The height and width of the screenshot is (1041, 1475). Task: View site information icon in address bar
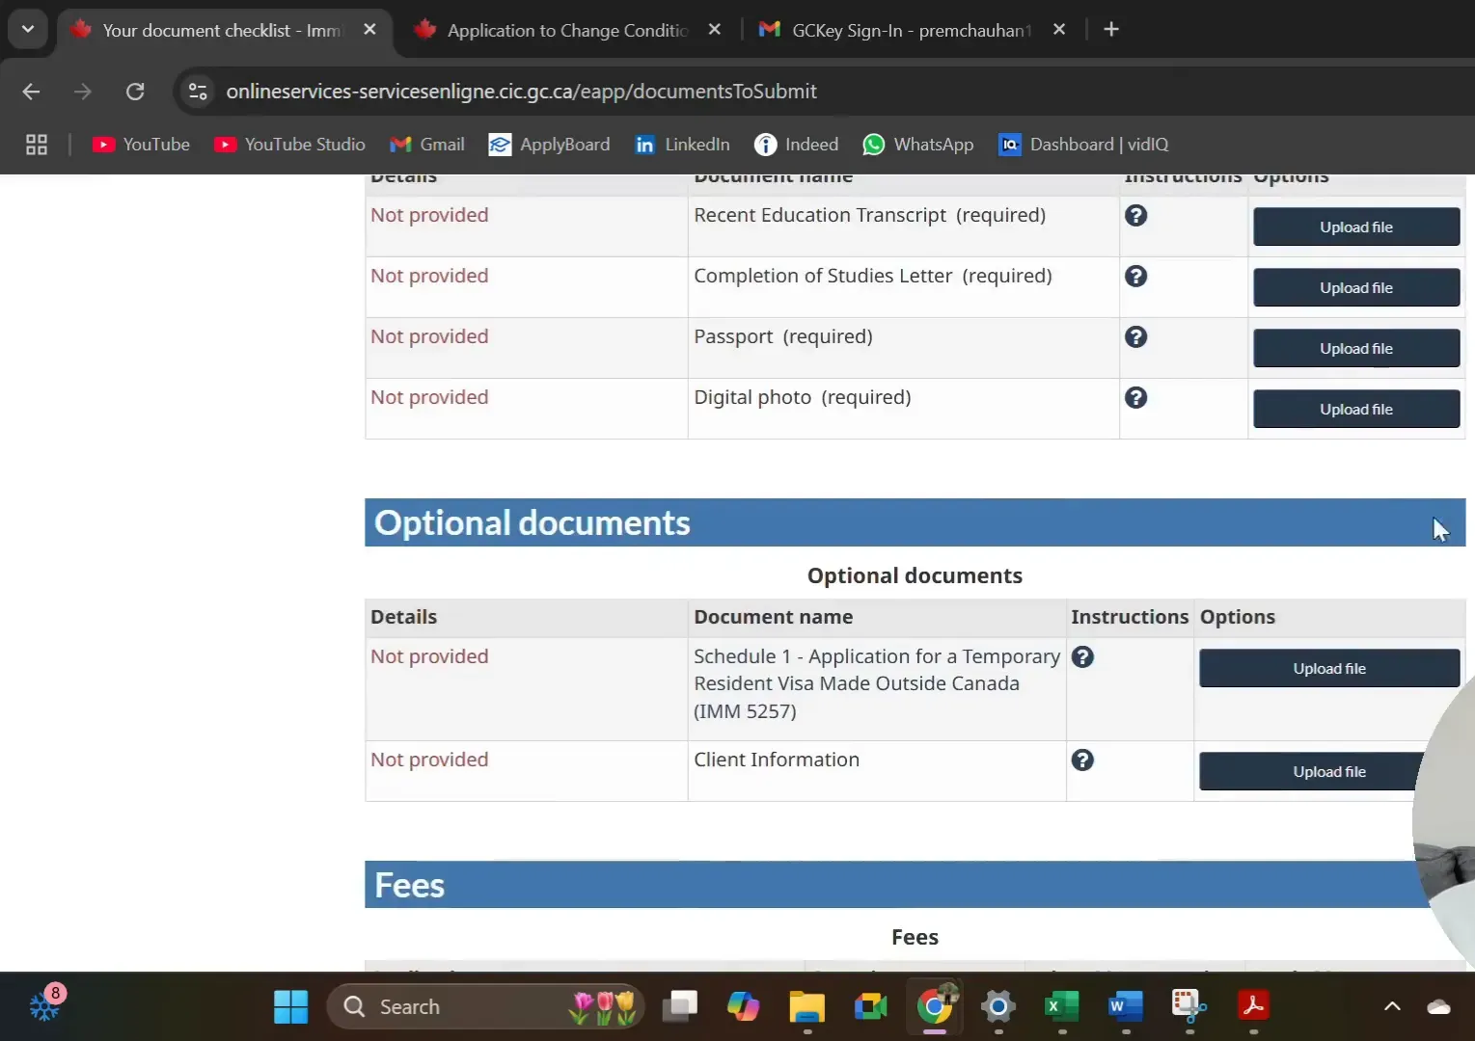(x=198, y=92)
